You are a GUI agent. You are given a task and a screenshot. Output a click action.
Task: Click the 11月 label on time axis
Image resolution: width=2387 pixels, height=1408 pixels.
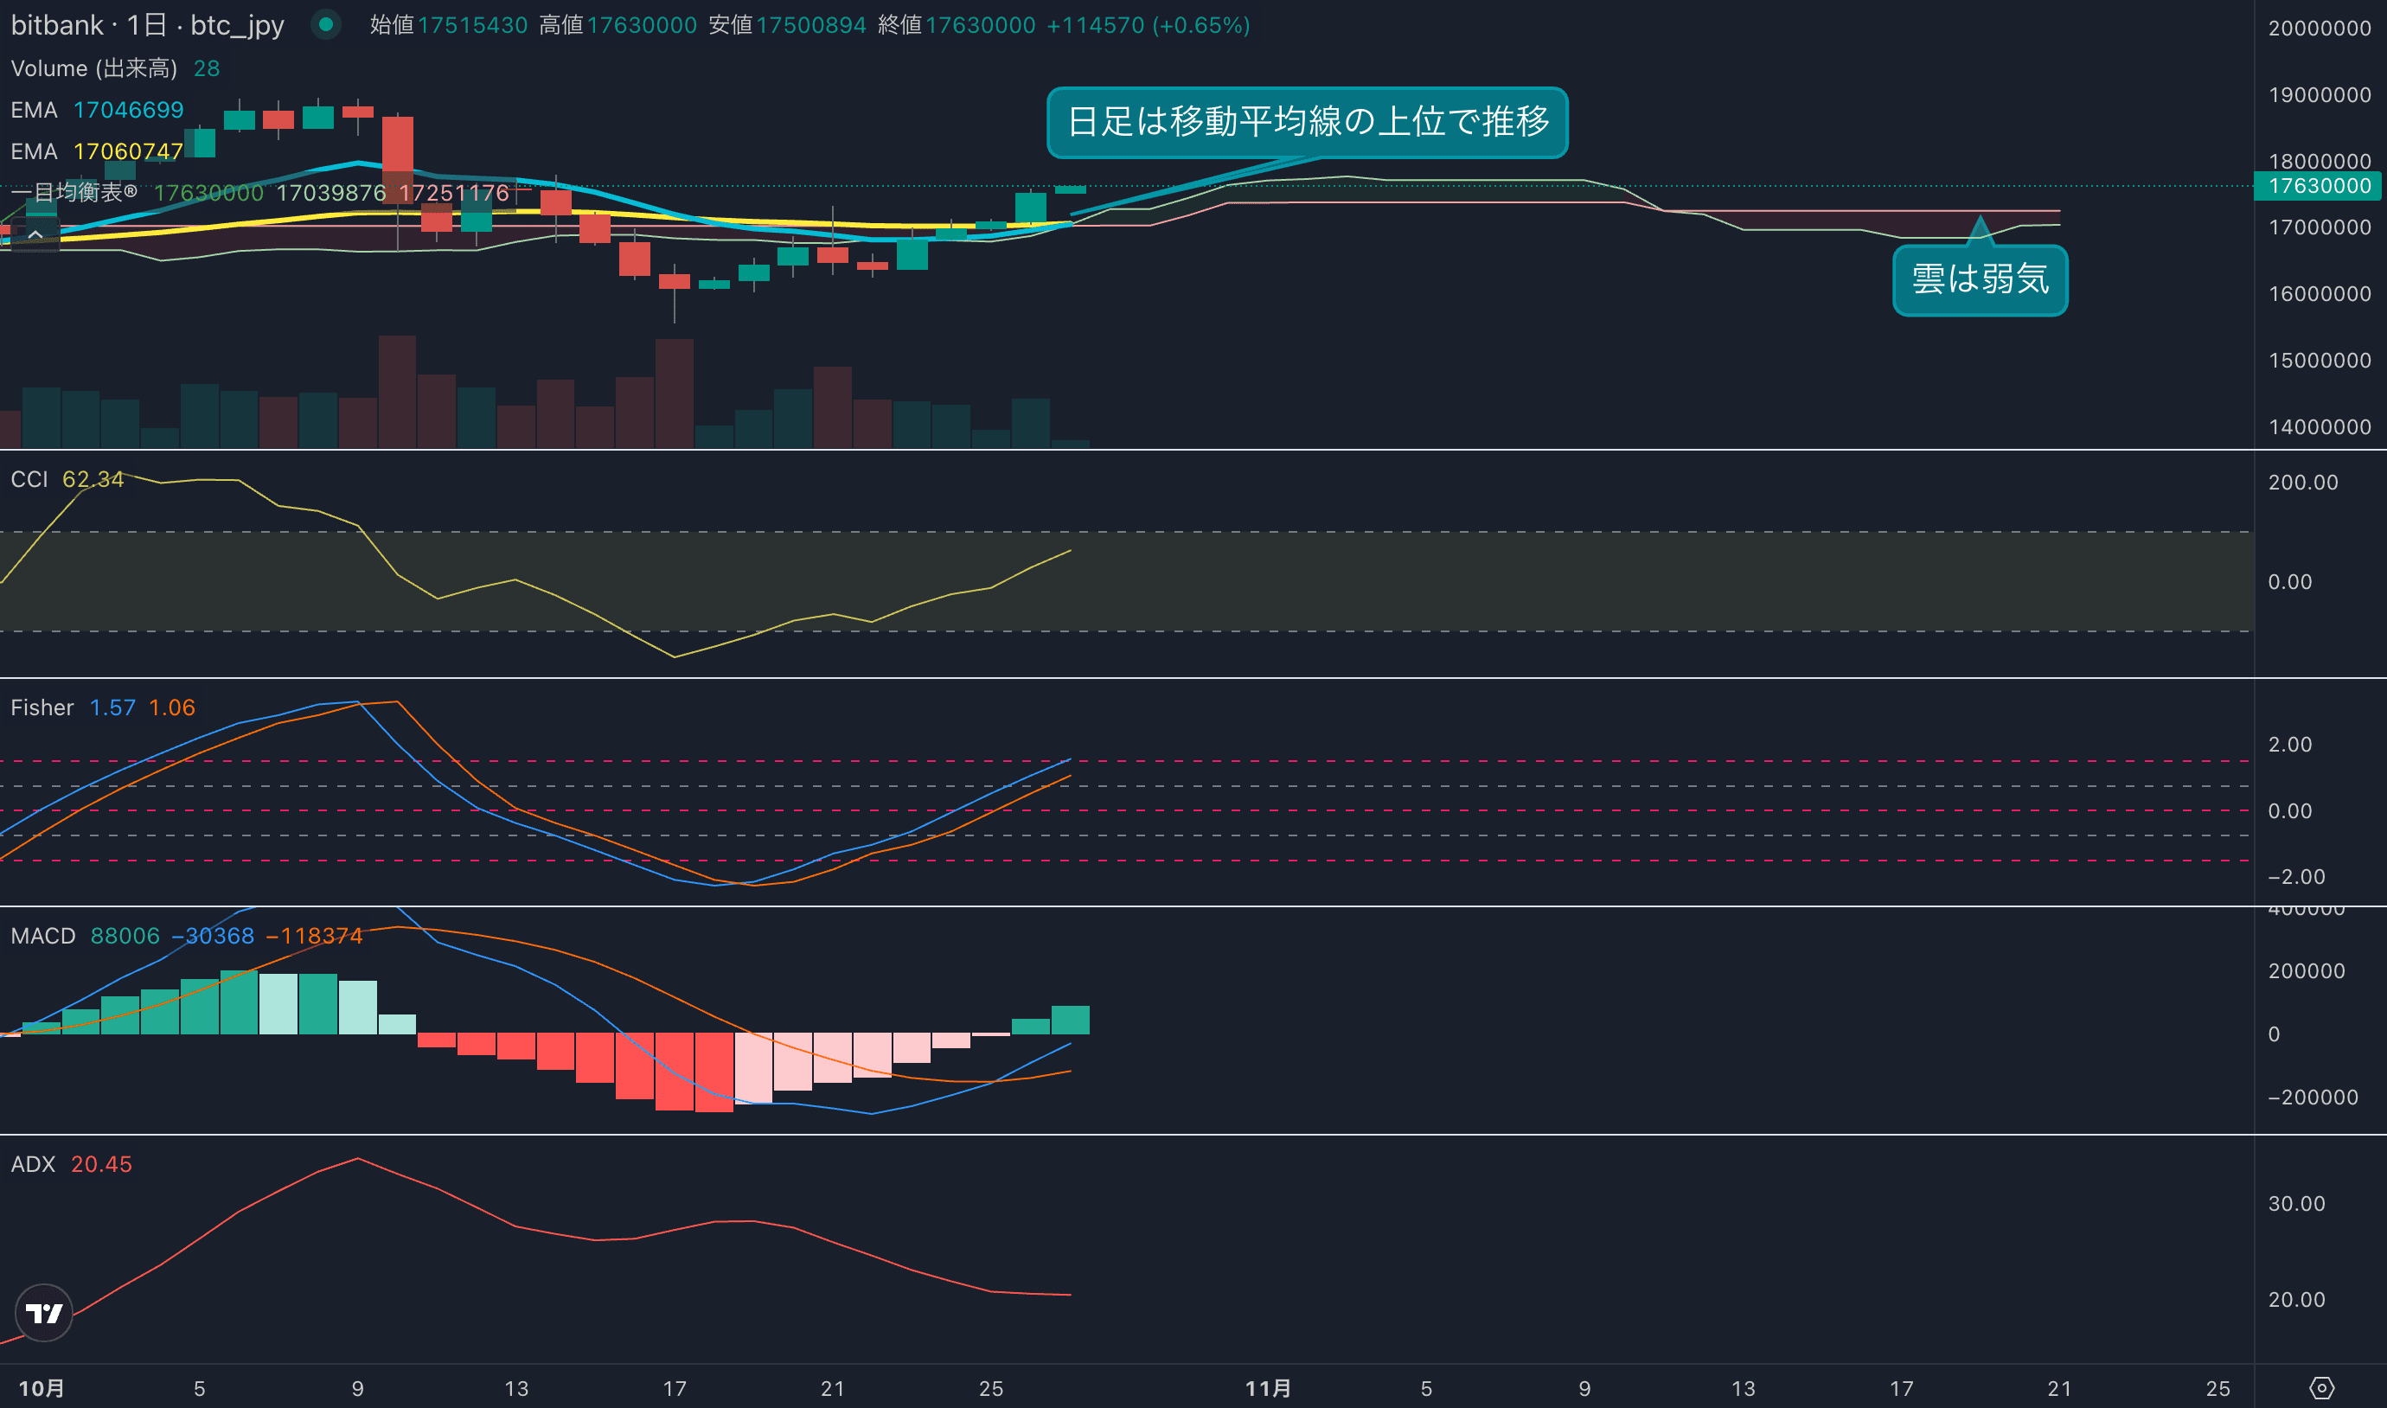(1268, 1388)
